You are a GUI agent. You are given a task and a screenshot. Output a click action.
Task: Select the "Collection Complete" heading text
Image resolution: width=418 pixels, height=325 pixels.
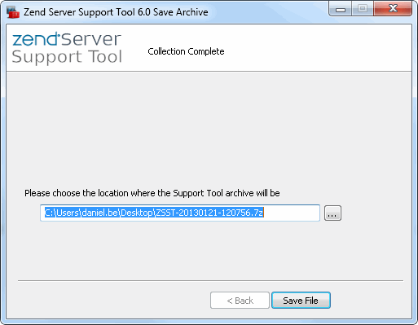tap(186, 51)
